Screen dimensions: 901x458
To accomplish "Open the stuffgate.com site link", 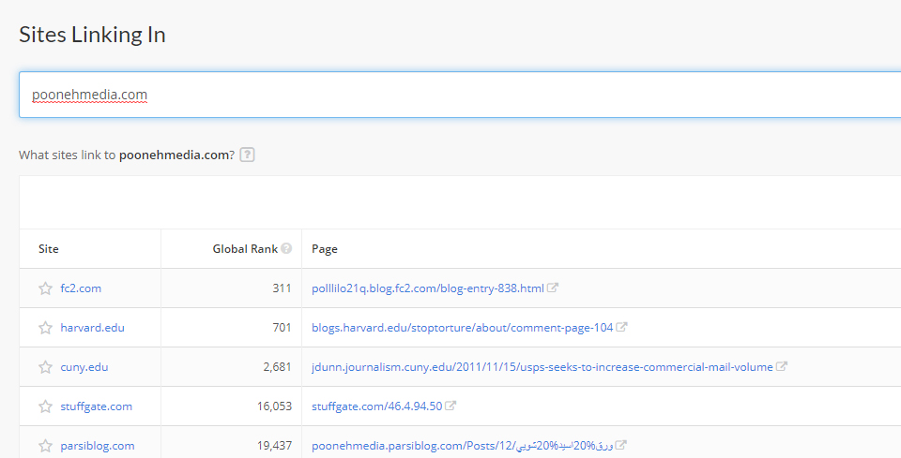I will tap(96, 406).
